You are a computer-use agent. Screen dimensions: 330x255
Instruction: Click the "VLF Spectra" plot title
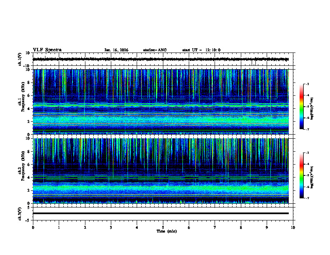pos(47,50)
